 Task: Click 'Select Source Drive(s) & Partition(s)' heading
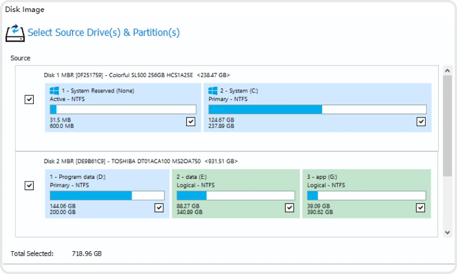click(104, 33)
